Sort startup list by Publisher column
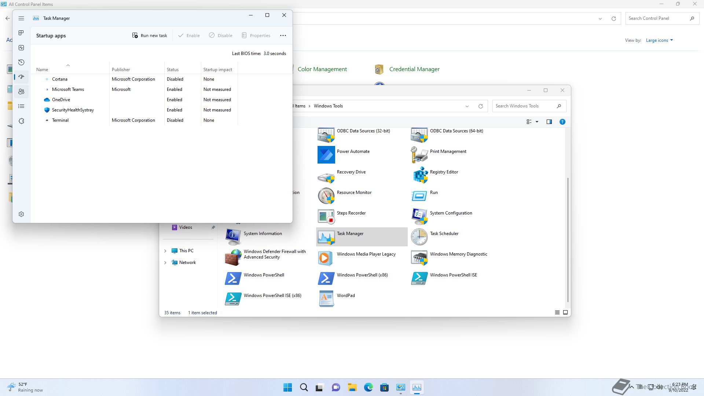Screen dimensions: 704x396 137,69
